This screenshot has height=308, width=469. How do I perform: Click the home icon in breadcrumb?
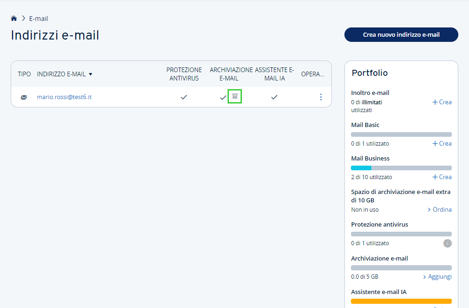pos(14,19)
